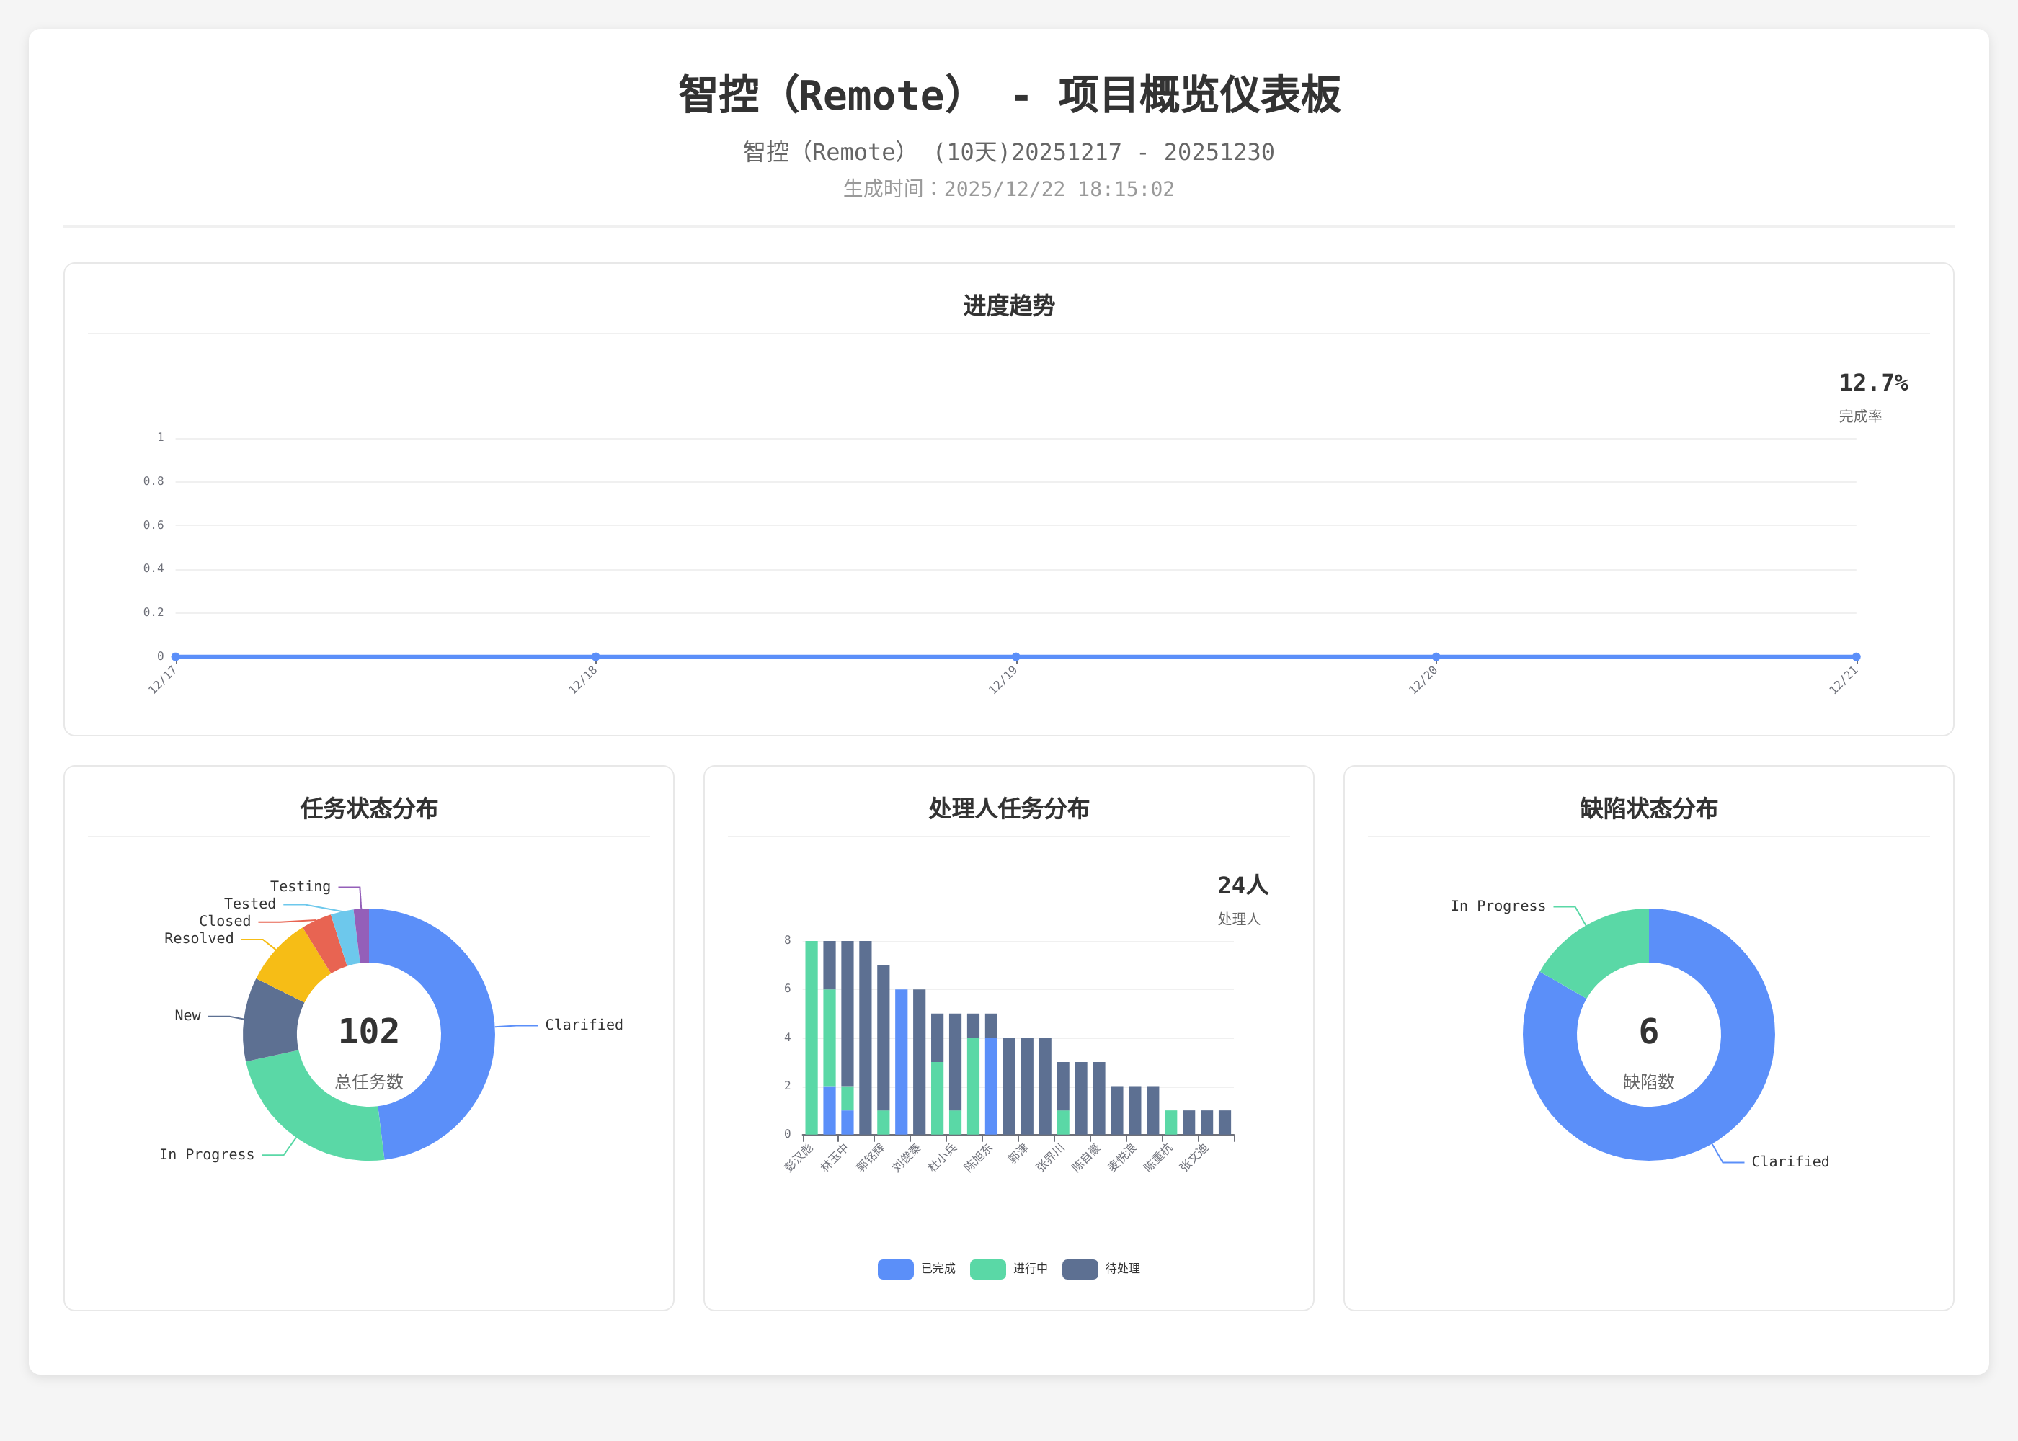
Task: Click the 陈旭东 axis label in bar chart
Action: (x=978, y=1158)
